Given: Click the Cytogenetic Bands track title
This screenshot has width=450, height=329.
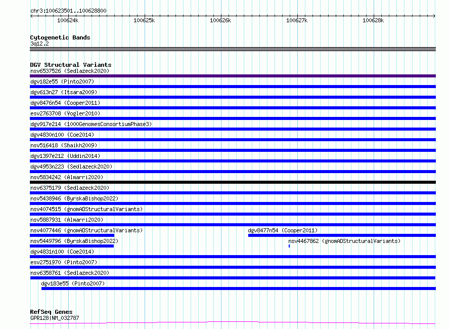Looking at the screenshot, I should (x=60, y=37).
